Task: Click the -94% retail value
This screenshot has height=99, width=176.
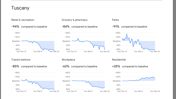Action: (15, 27)
